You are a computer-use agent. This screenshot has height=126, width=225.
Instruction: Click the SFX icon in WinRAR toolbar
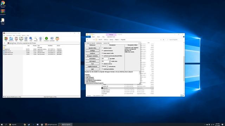[57, 39]
